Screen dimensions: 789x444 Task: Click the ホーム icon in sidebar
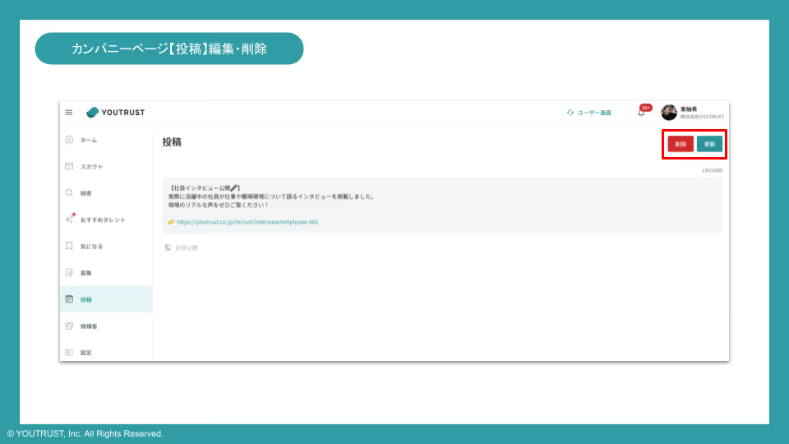tap(69, 140)
